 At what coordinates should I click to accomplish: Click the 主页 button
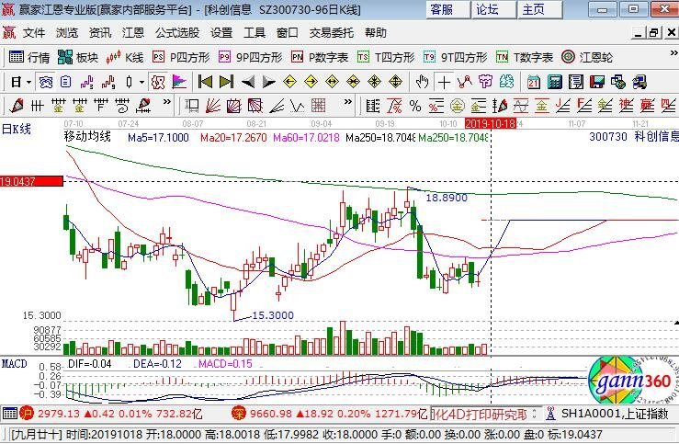click(539, 9)
